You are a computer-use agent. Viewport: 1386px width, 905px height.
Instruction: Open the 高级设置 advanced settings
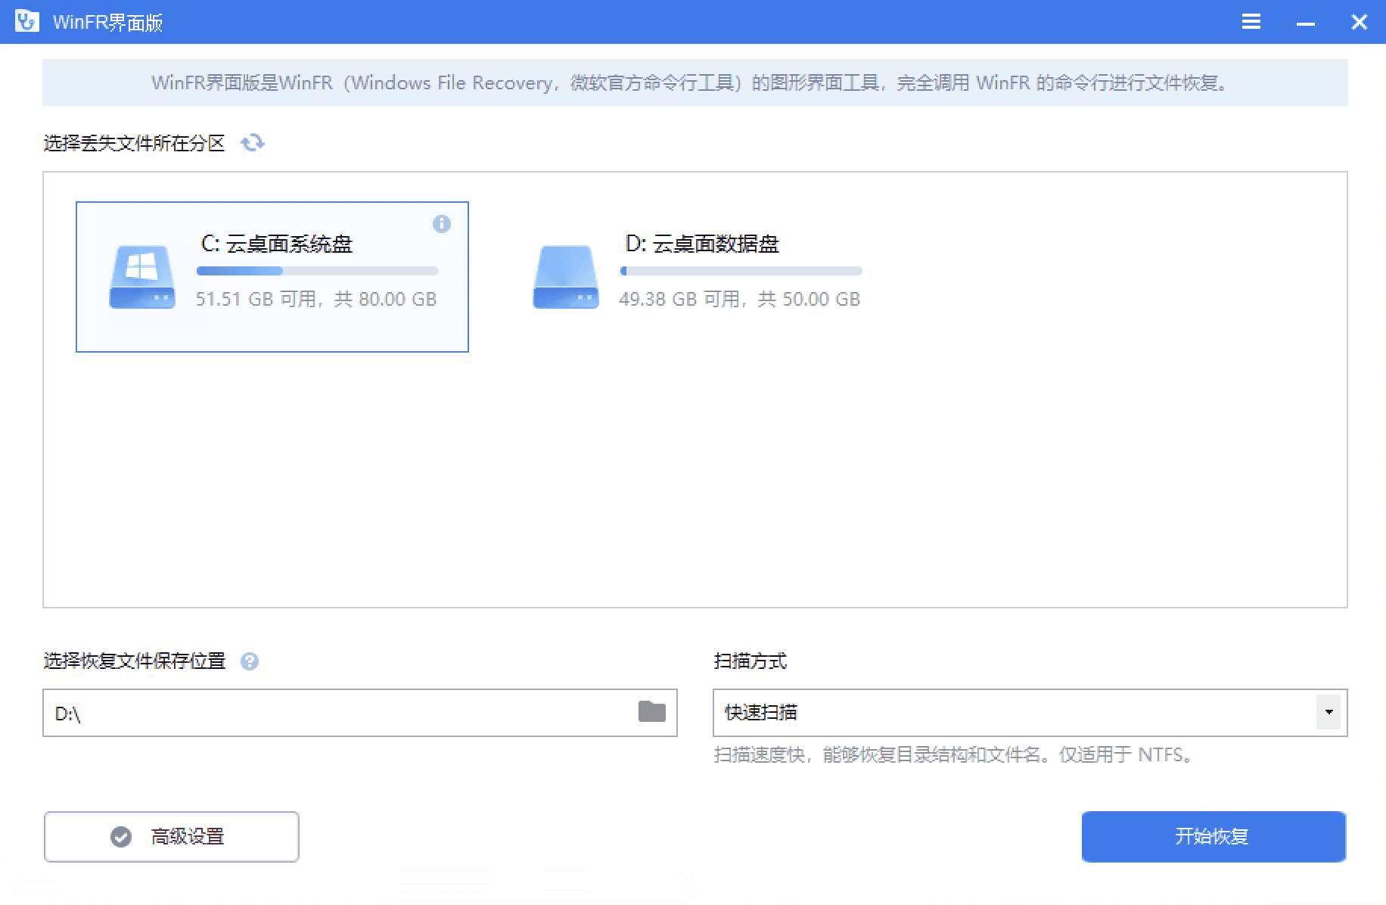tap(172, 836)
